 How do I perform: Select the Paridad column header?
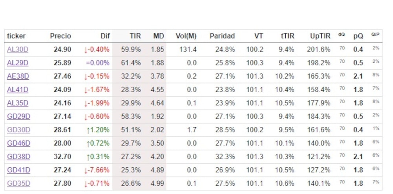222,36
